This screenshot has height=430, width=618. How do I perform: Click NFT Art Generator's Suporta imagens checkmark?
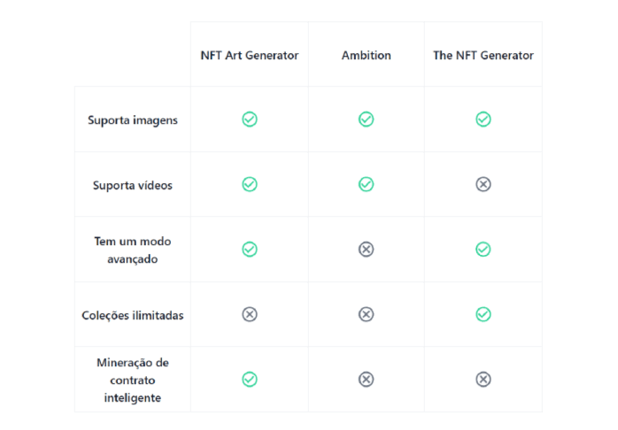250,119
